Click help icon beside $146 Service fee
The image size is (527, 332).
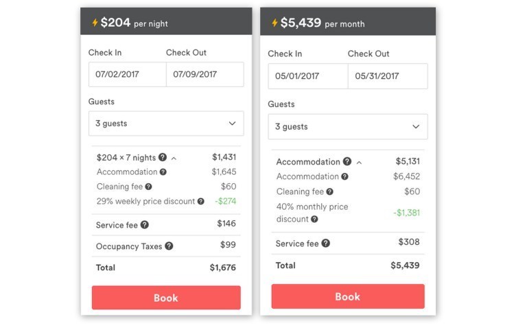click(145, 225)
